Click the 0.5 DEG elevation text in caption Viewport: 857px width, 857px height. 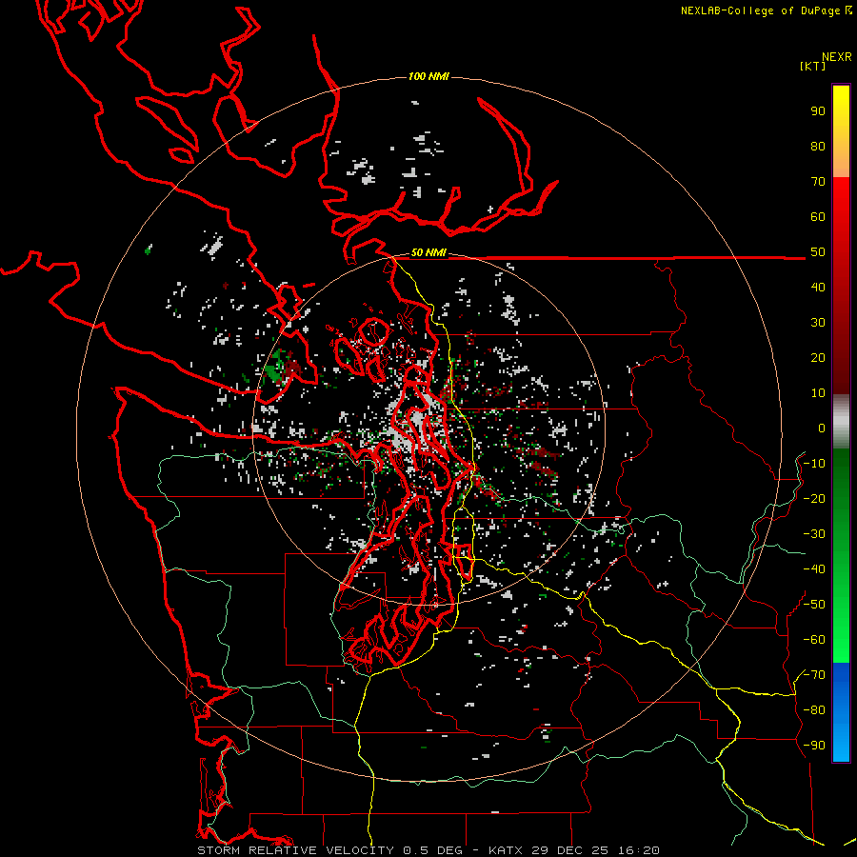click(433, 850)
